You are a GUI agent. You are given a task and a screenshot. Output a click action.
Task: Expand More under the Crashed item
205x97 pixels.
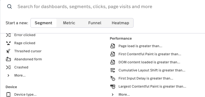click(x=20, y=75)
